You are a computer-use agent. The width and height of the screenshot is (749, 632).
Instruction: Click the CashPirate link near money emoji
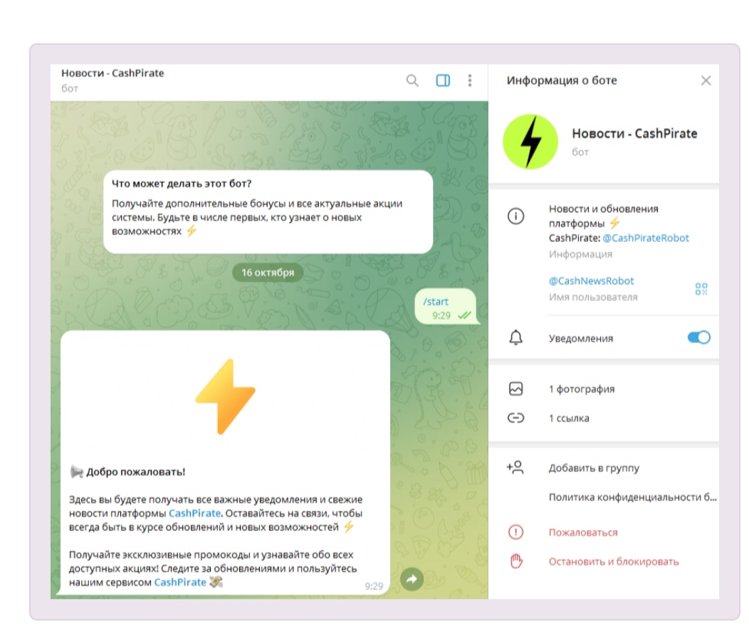click(x=180, y=582)
